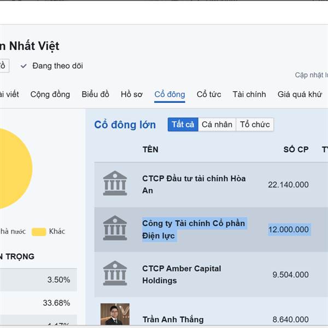Viewport: 328px width, 328px height.
Task: Click the bank icon beside CTCP Đầu tư tài chính Hòa An
Action: [x=115, y=183]
